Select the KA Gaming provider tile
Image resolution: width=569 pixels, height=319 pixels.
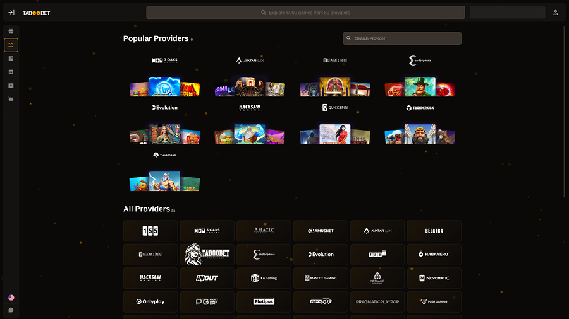pos(264,278)
